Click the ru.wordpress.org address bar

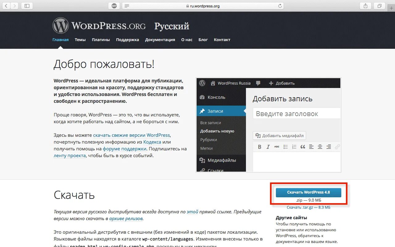tap(203, 6)
